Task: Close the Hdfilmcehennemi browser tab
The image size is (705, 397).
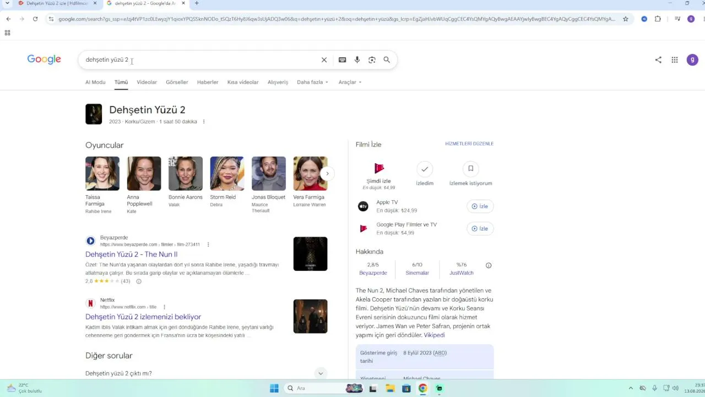Action: tap(95, 3)
